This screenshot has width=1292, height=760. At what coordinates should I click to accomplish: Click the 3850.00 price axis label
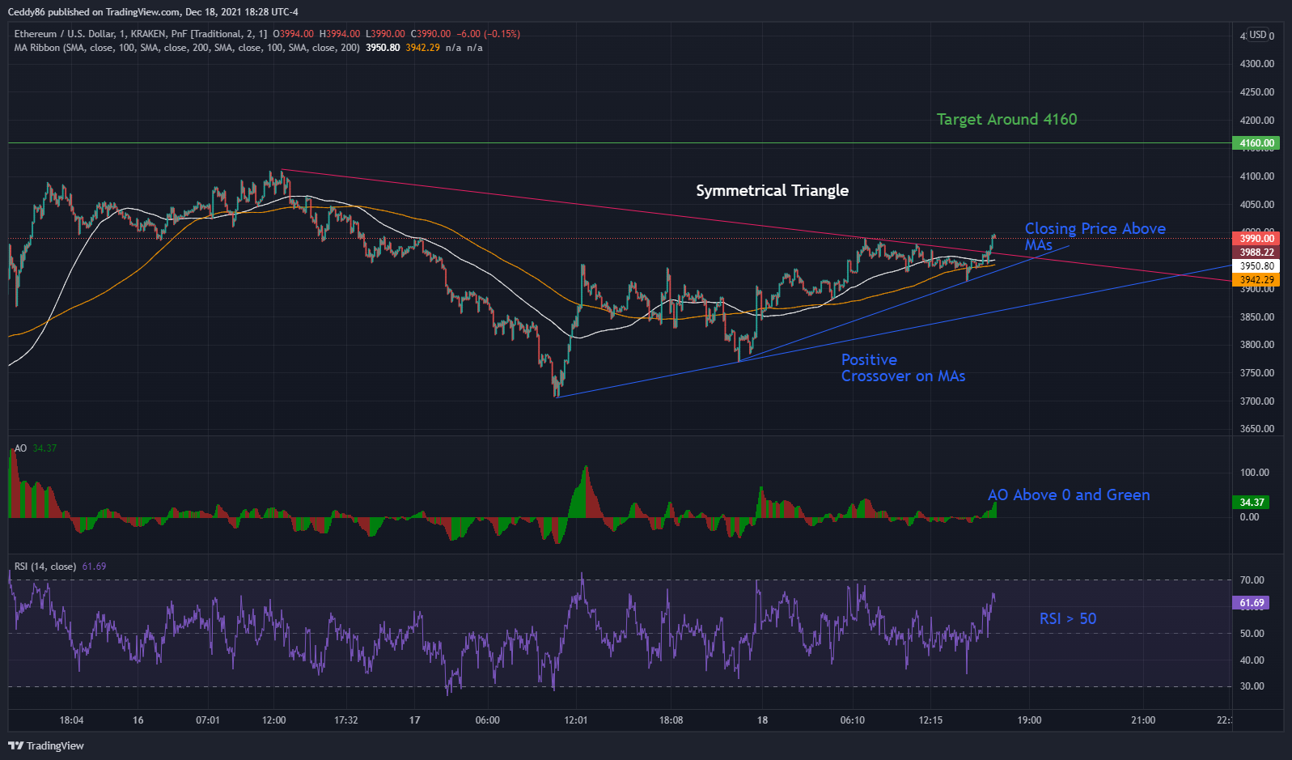pyautogui.click(x=1257, y=317)
